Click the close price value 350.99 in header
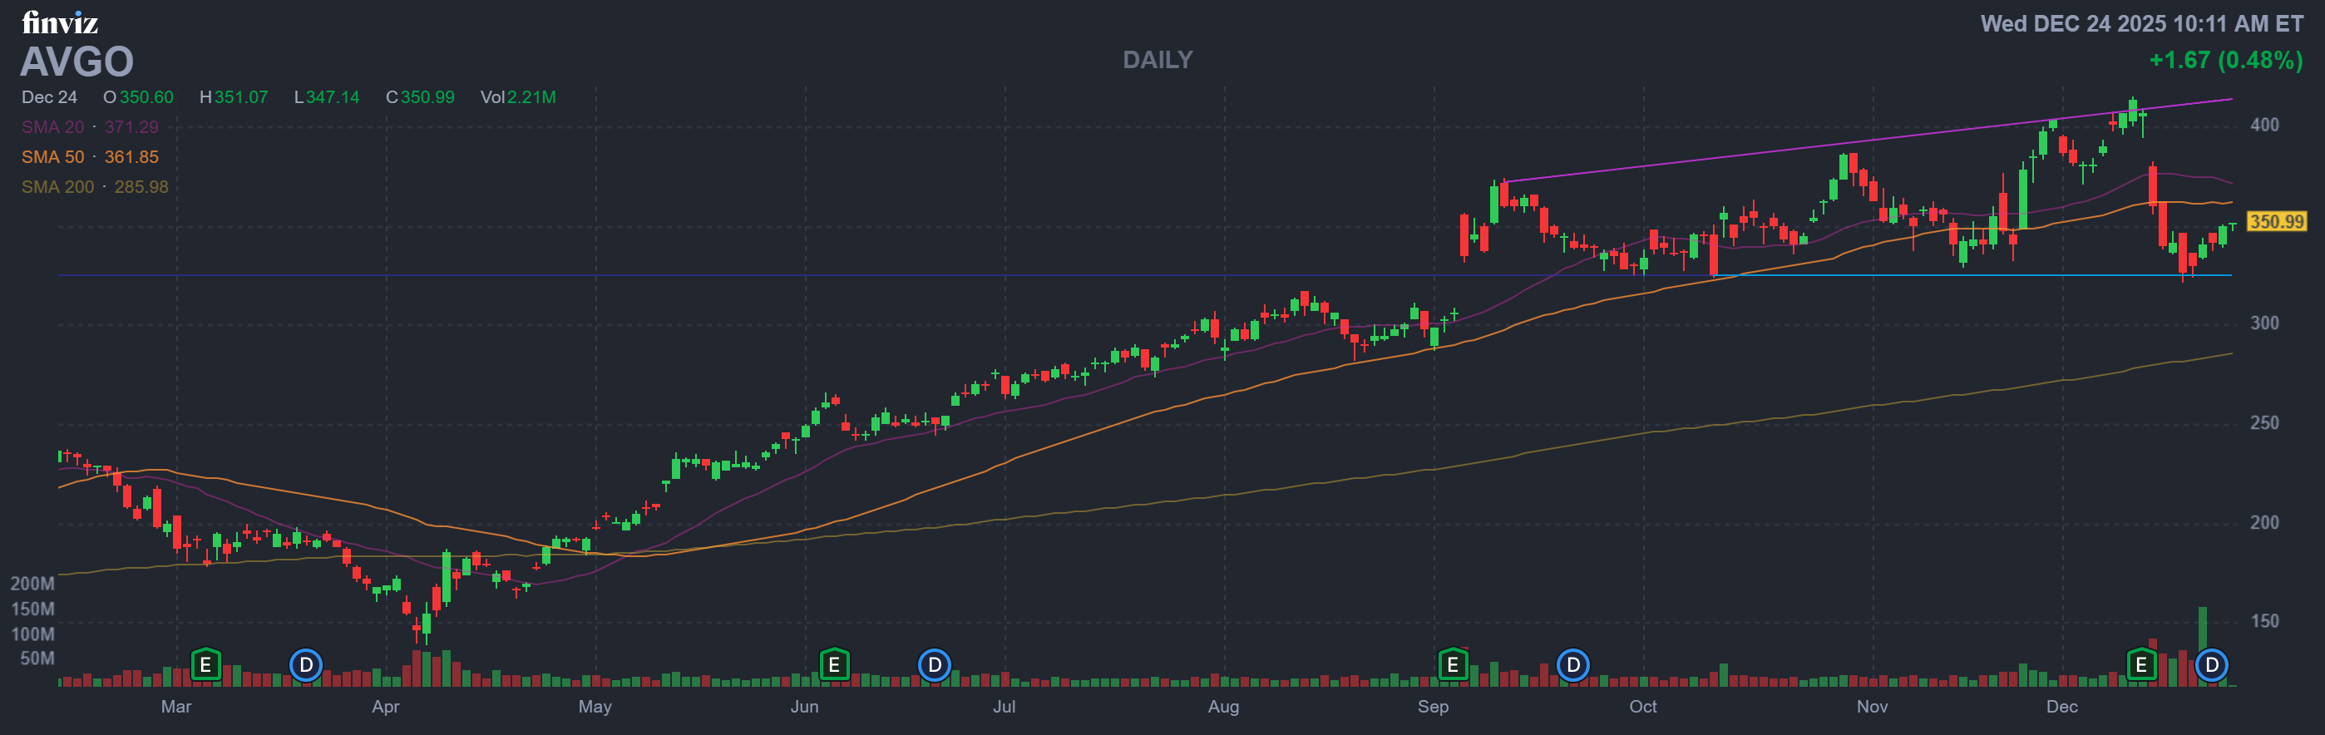This screenshot has width=2325, height=735. coord(427,96)
